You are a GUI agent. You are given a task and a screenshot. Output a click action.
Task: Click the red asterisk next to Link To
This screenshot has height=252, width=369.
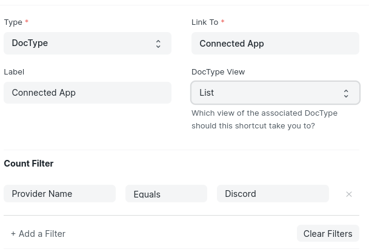[222, 21]
